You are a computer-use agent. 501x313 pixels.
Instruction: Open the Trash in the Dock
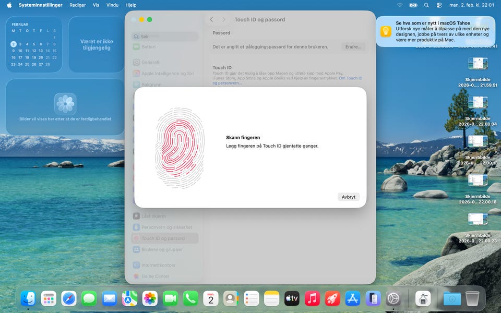pos(472,298)
